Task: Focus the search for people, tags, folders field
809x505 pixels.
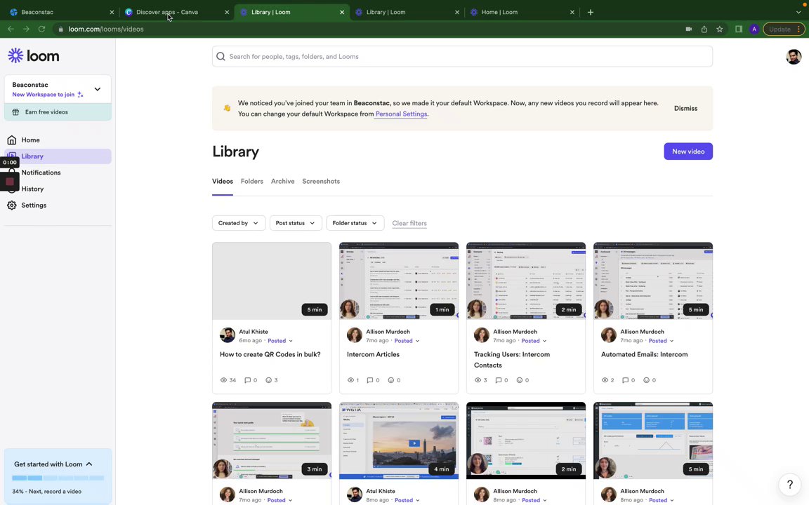Action: point(462,56)
